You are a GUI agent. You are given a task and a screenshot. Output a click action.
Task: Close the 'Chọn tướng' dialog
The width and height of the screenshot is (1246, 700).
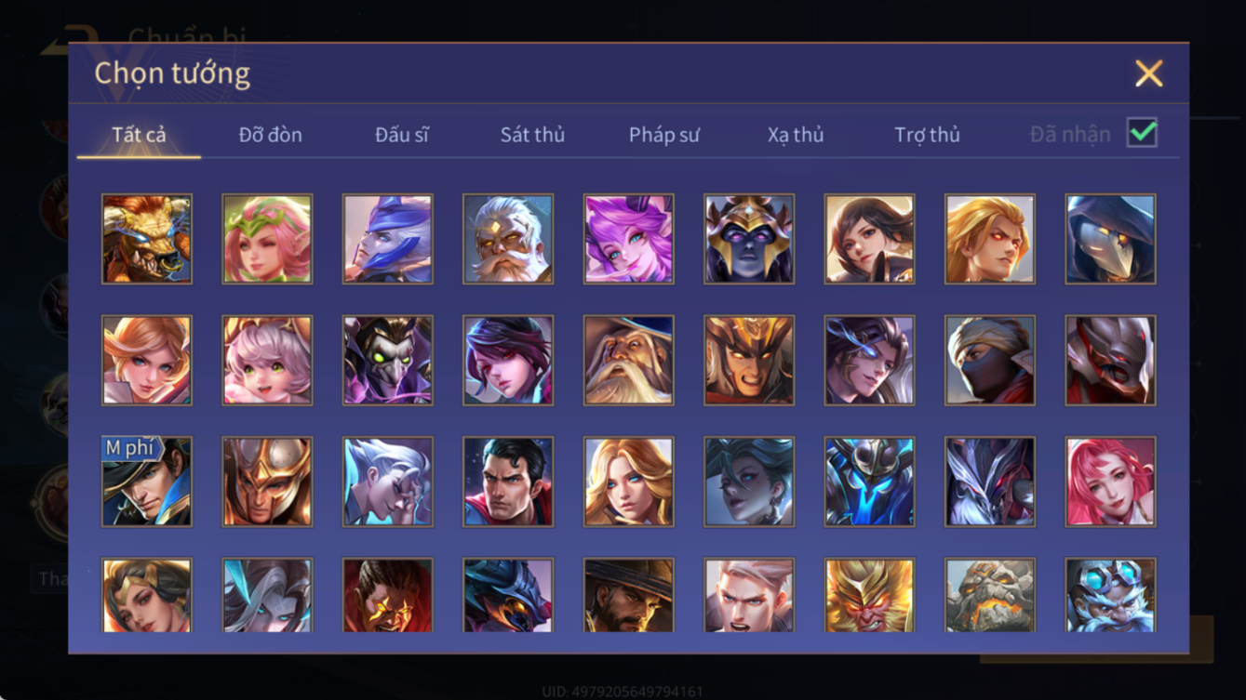click(1149, 73)
